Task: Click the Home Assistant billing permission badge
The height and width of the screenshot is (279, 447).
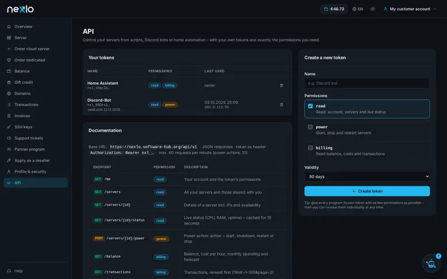Action: click(170, 85)
